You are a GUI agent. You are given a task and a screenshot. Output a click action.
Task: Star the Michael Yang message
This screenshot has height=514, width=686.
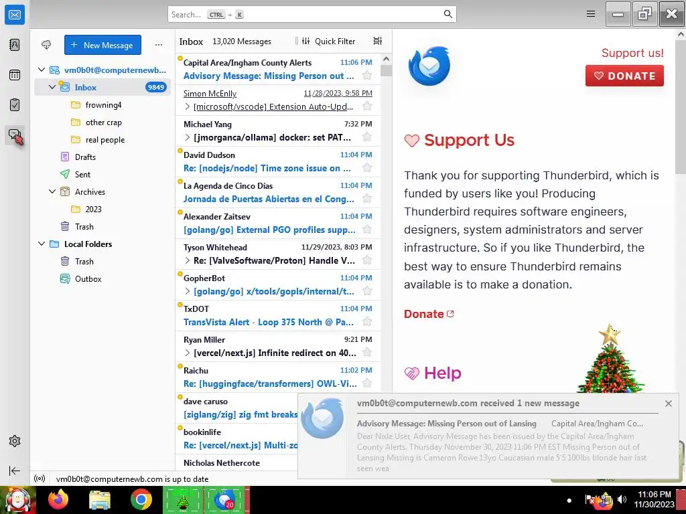coord(367,137)
